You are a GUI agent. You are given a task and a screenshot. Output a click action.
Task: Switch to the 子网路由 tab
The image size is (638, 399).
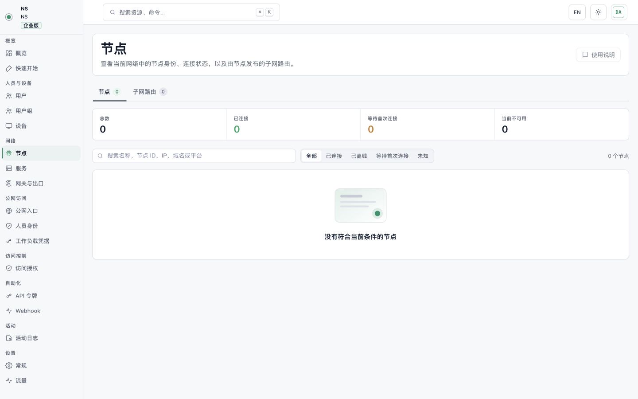coord(150,92)
